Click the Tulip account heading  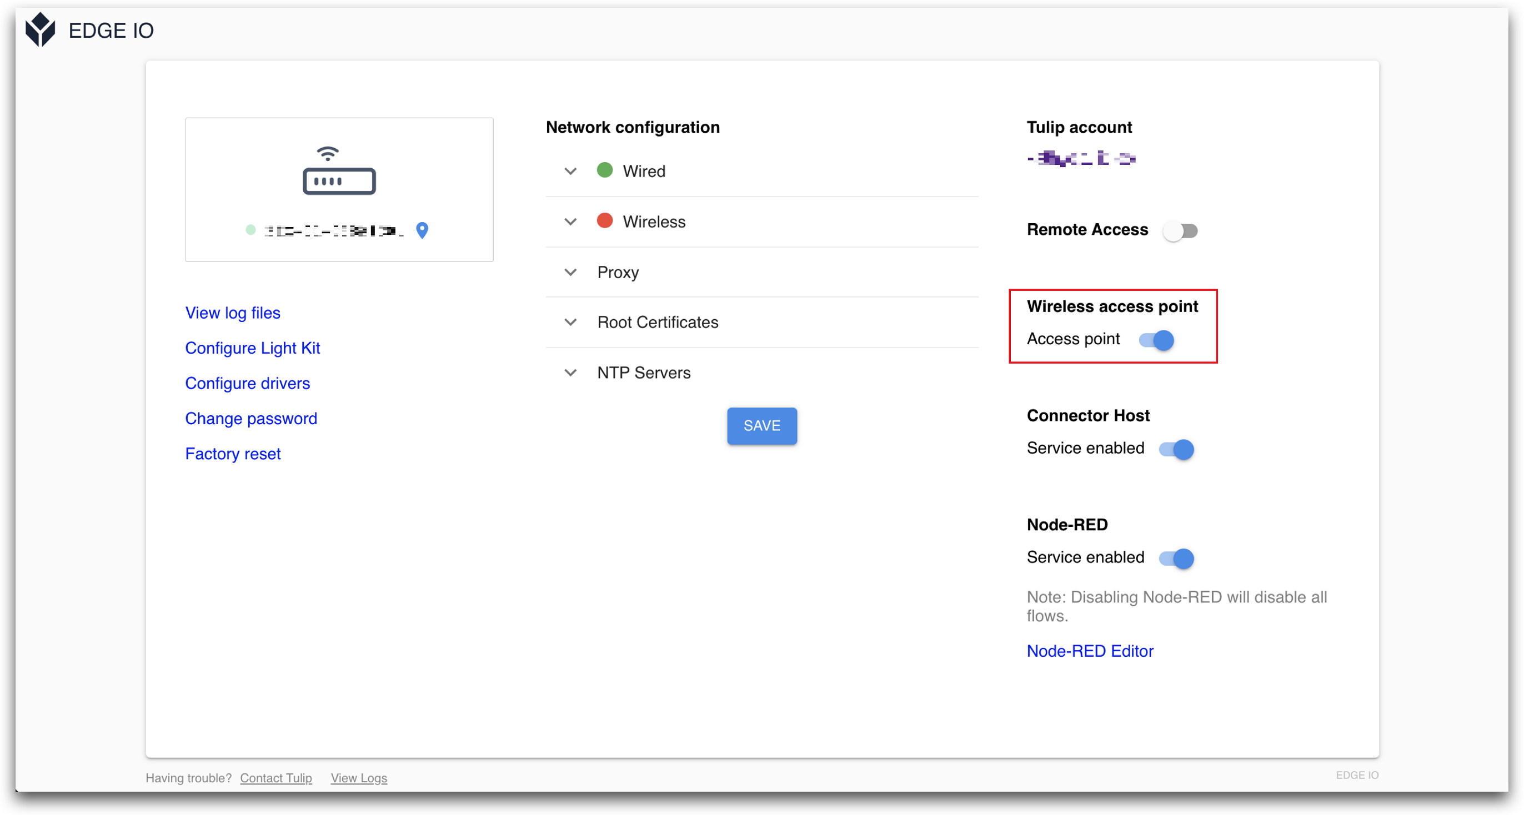coord(1079,127)
